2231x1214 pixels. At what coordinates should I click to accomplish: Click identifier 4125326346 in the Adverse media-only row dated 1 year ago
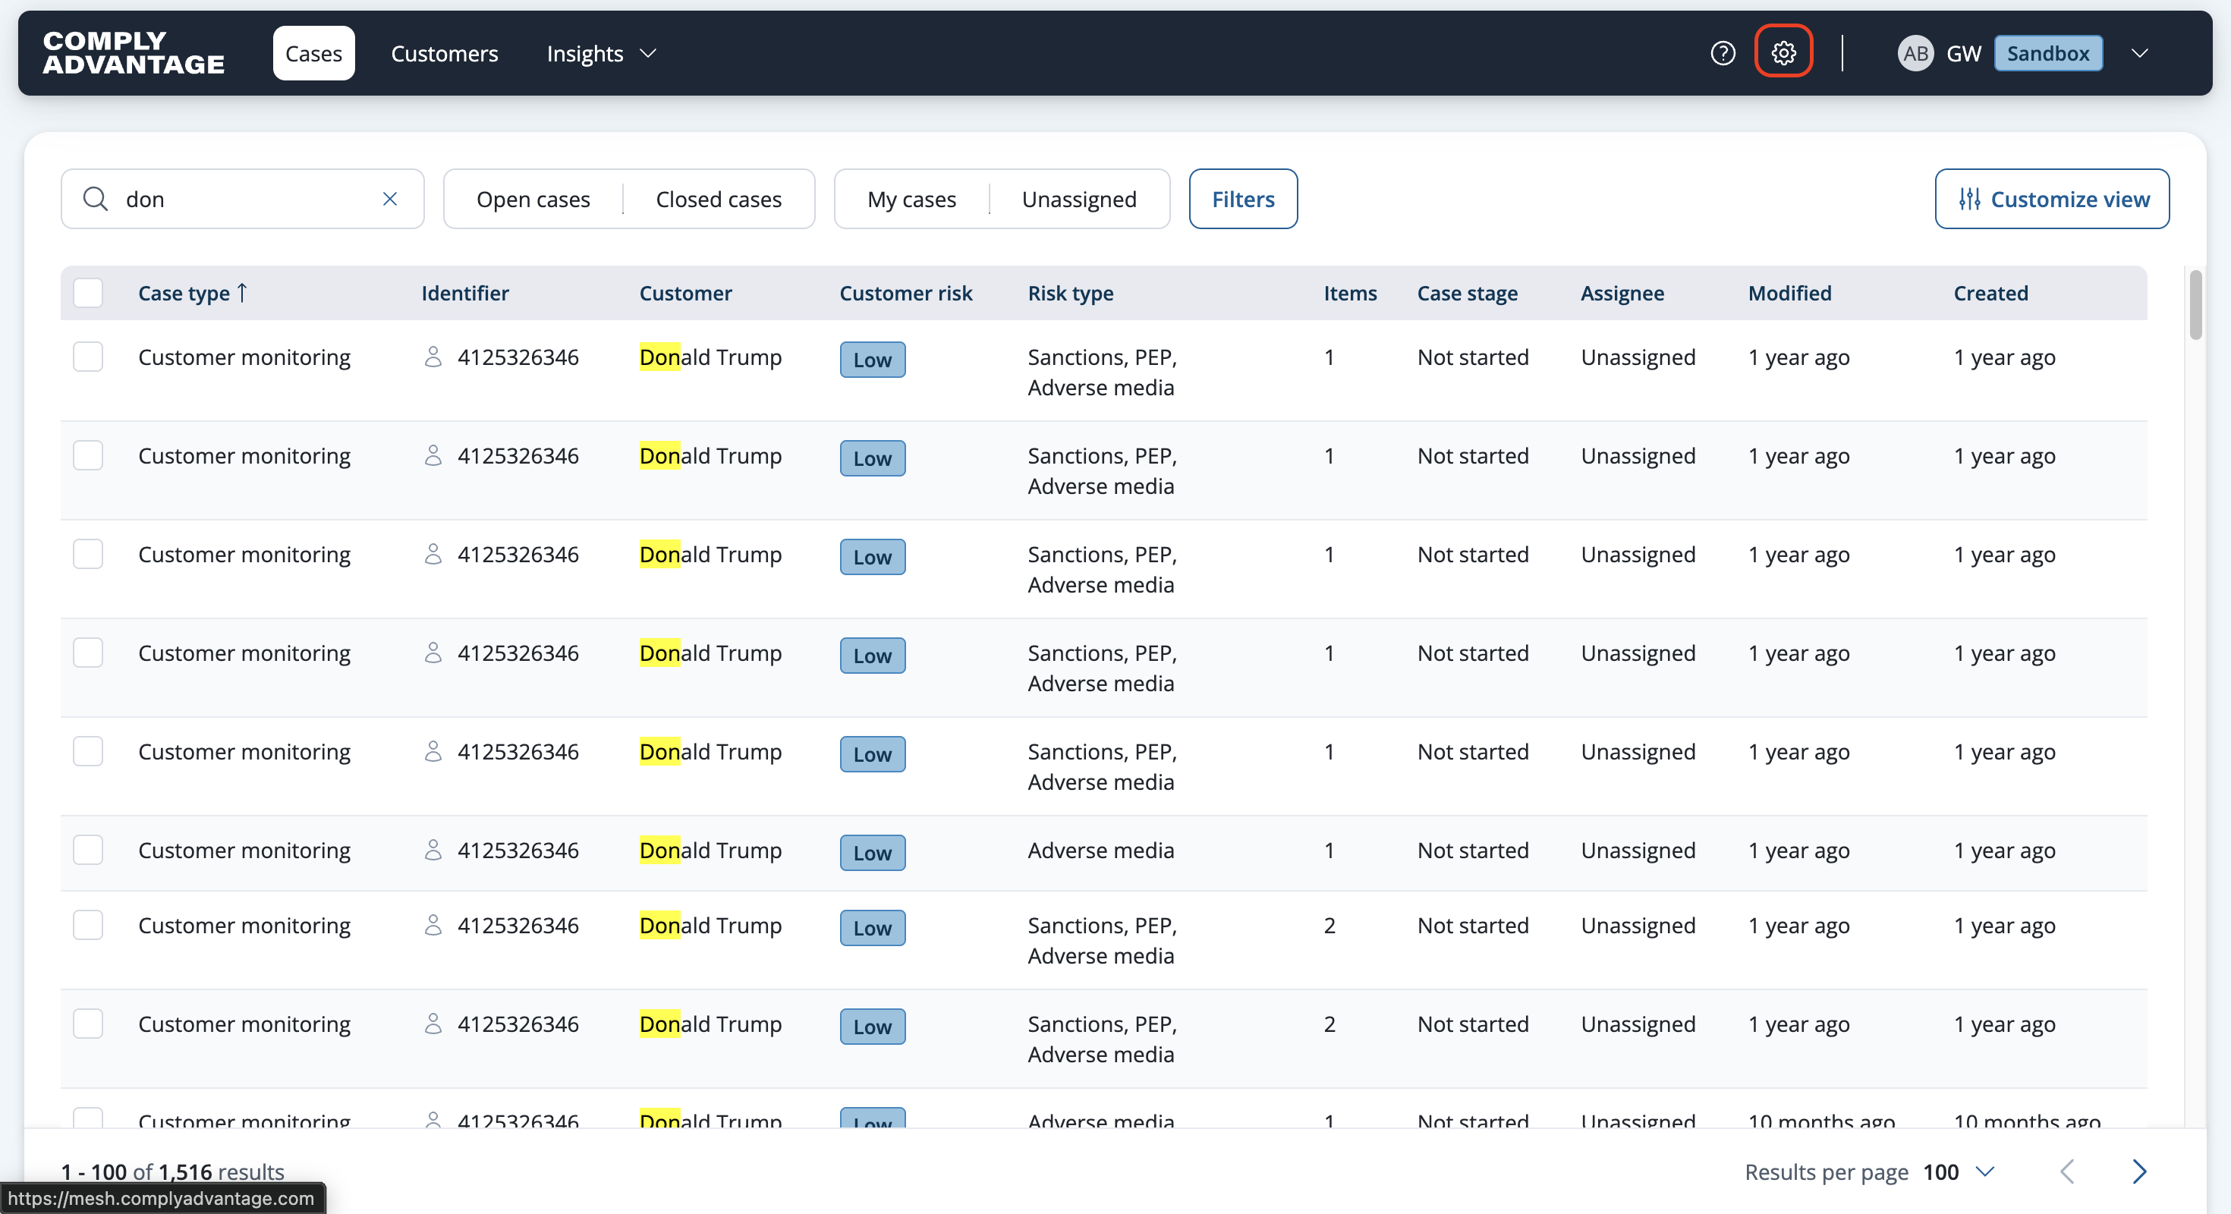(x=518, y=851)
